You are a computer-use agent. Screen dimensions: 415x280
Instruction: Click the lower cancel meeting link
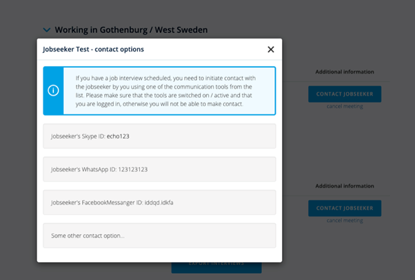[345, 220]
